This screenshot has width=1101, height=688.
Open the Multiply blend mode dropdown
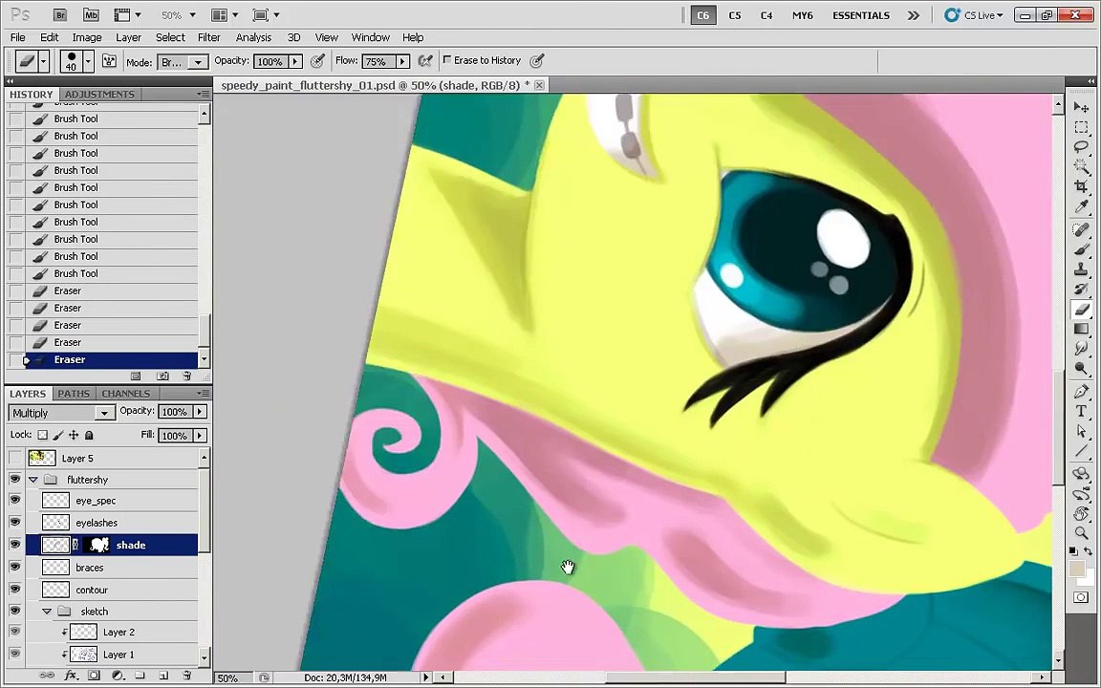click(x=61, y=413)
